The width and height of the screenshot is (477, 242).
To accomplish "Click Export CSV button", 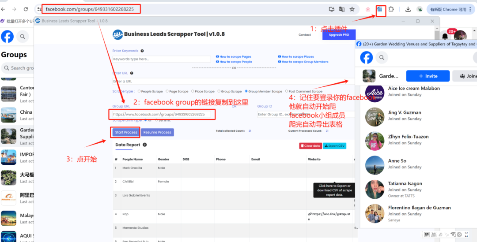I will pos(334,146).
